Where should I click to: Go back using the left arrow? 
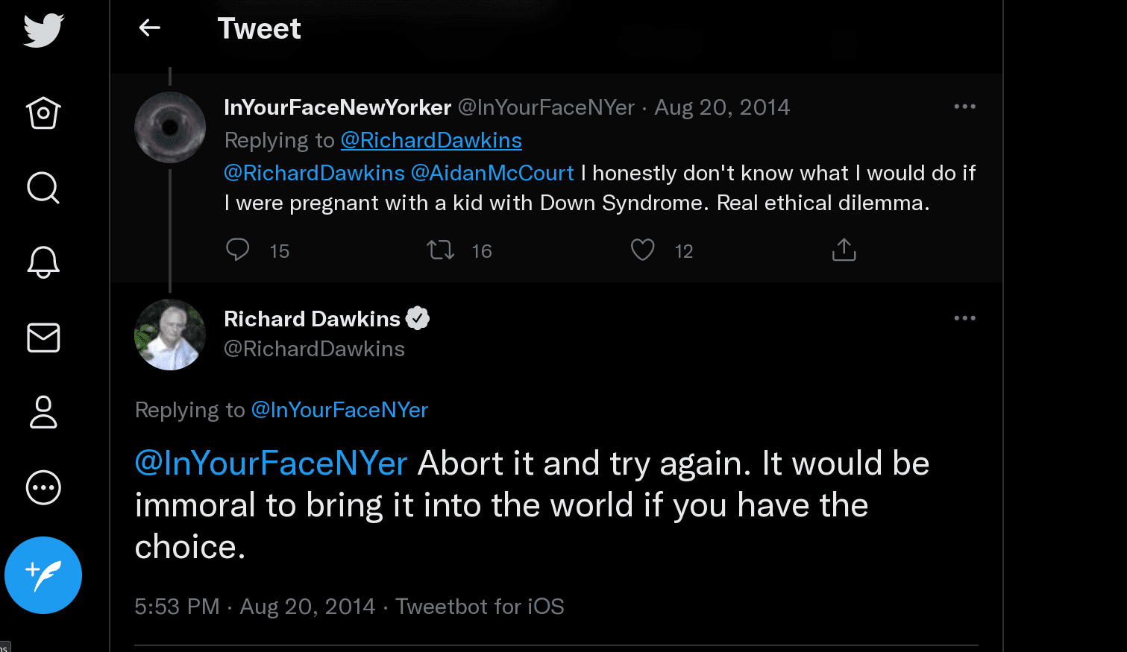(x=150, y=28)
